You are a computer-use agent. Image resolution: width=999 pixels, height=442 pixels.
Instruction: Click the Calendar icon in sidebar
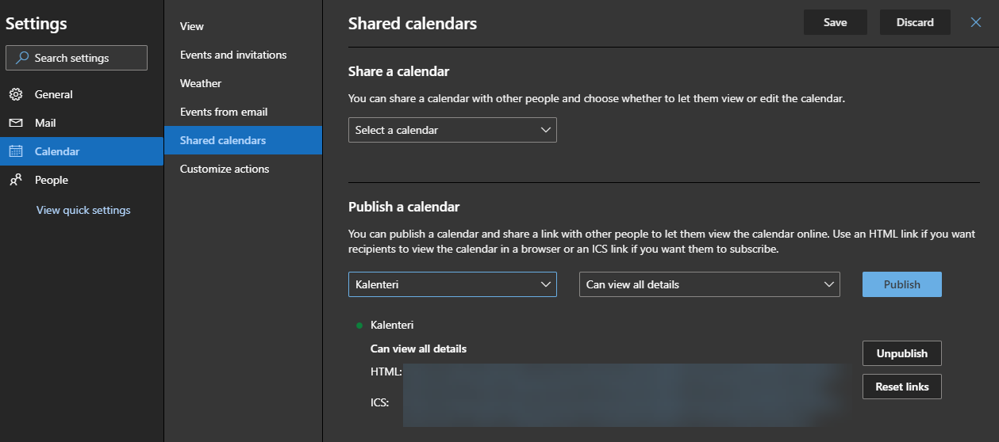[x=16, y=151]
